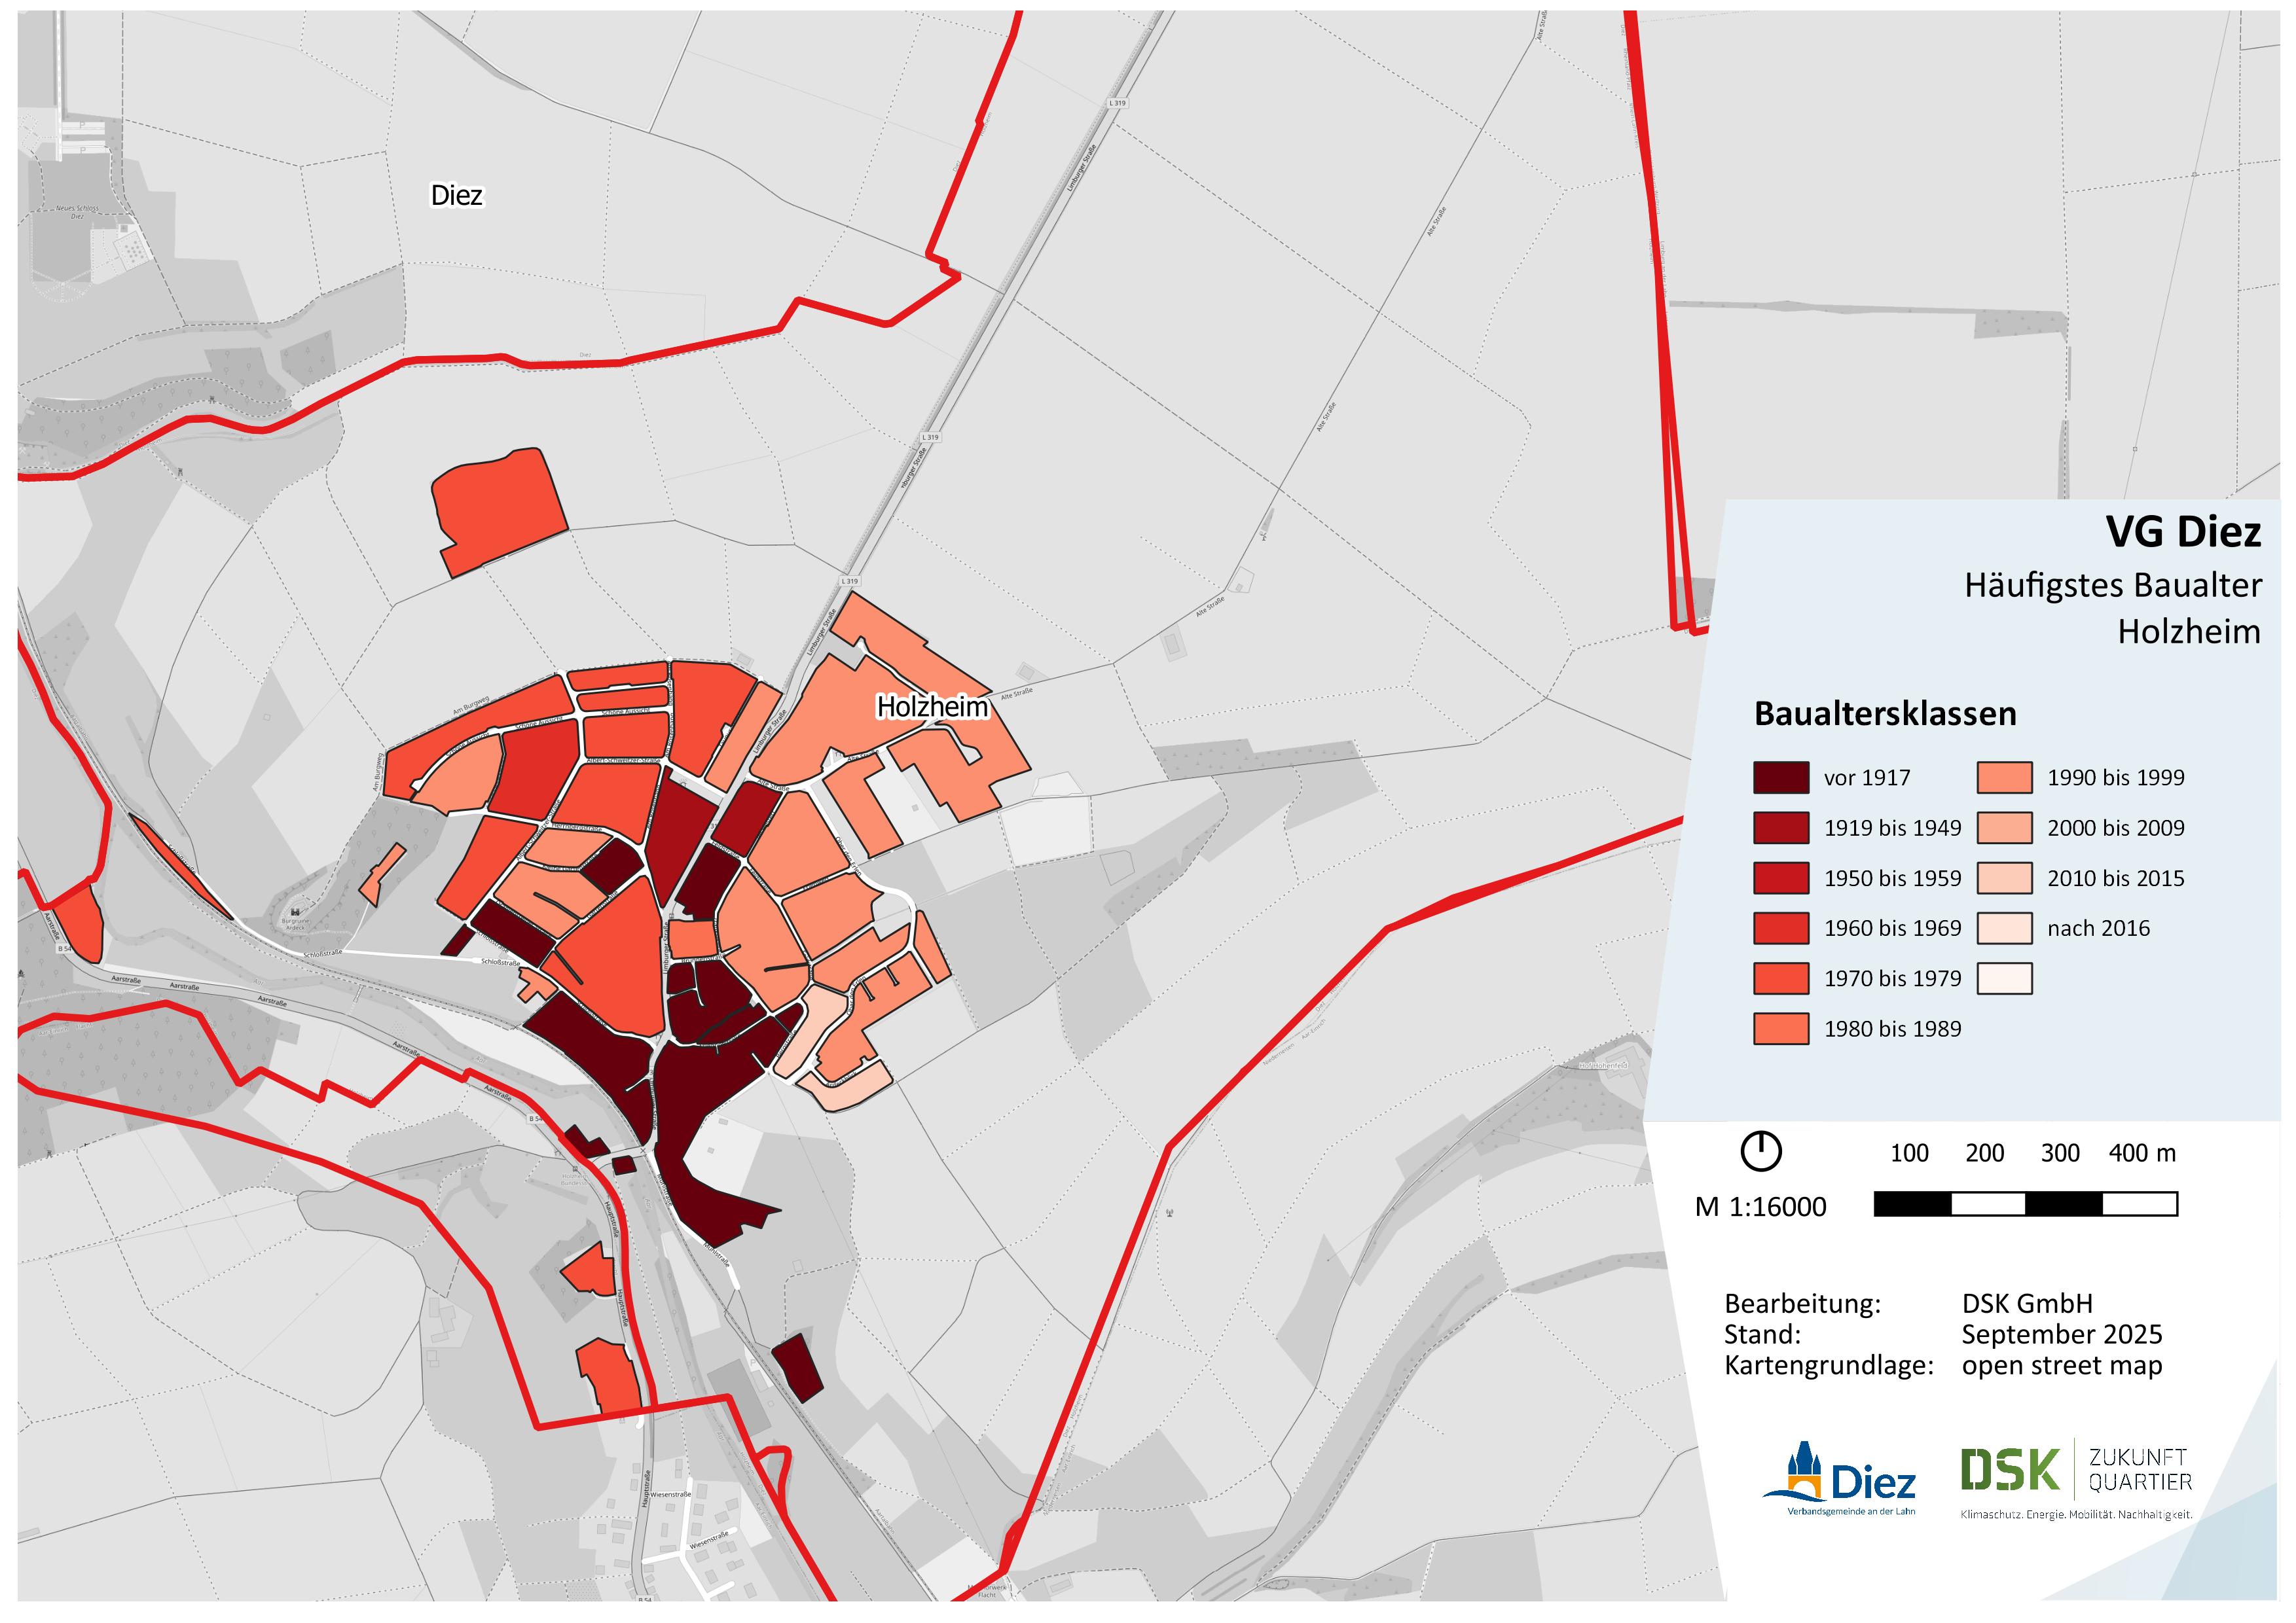Click the black-and-white scale bar
Image resolution: width=2296 pixels, height=1623 pixels.
click(2025, 1204)
